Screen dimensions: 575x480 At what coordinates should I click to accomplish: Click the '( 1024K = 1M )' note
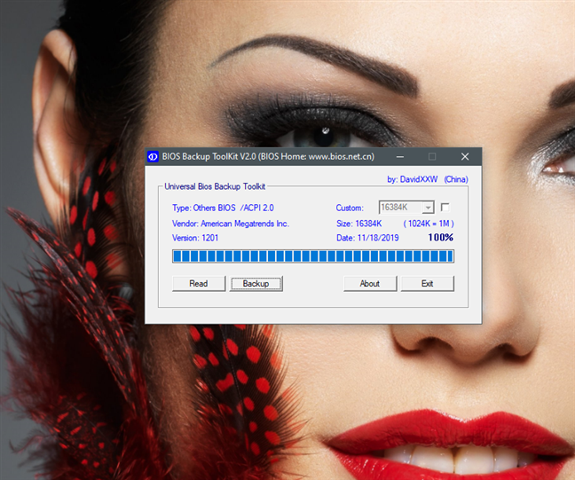[429, 224]
